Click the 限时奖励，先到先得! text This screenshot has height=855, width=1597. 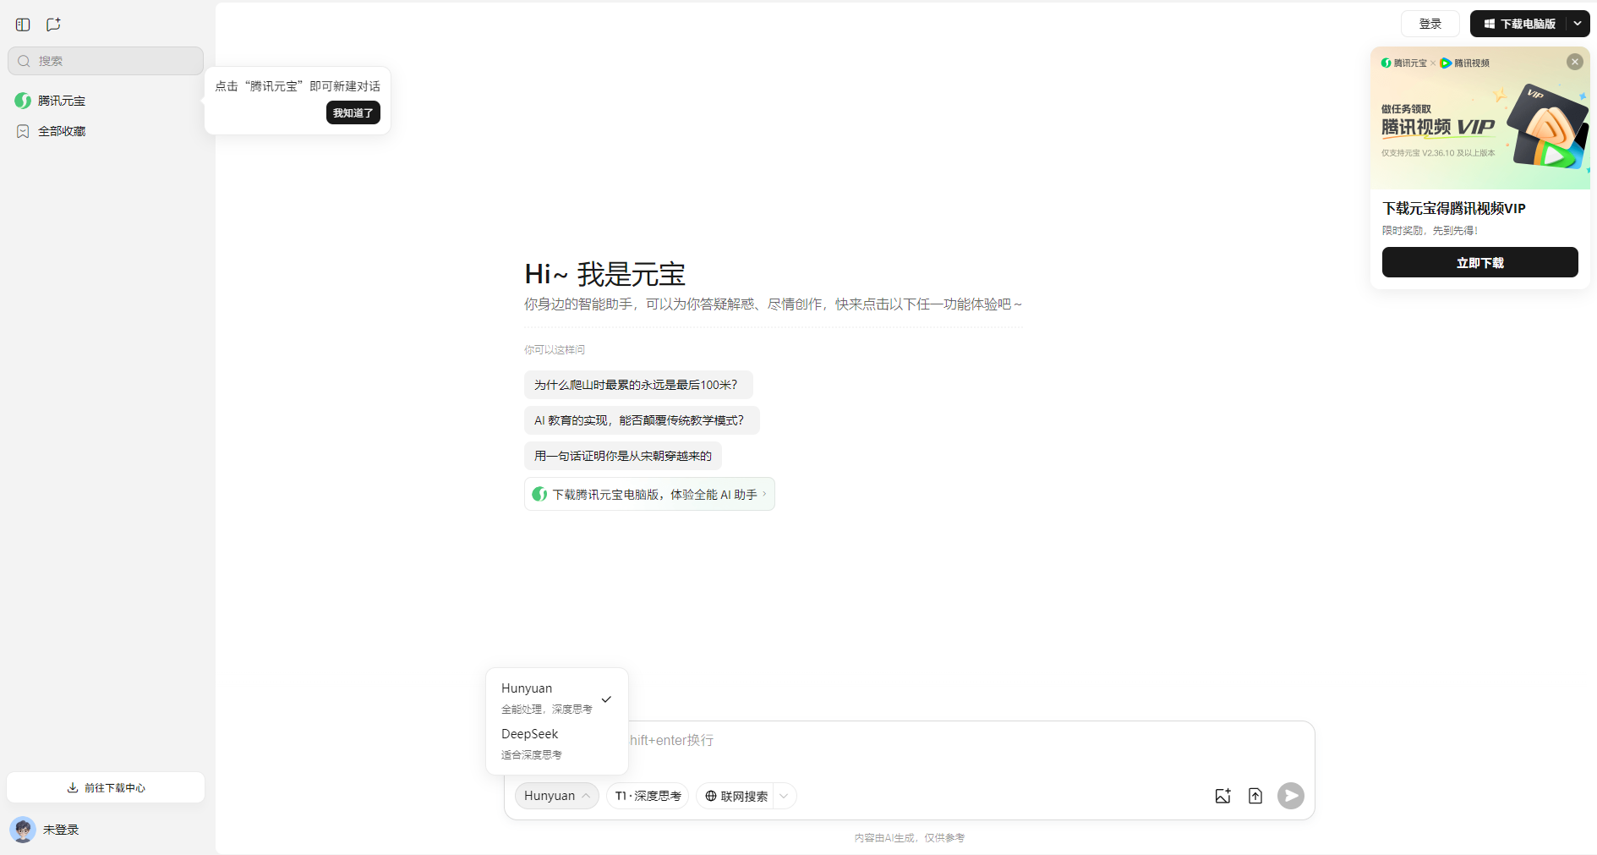tap(1430, 230)
